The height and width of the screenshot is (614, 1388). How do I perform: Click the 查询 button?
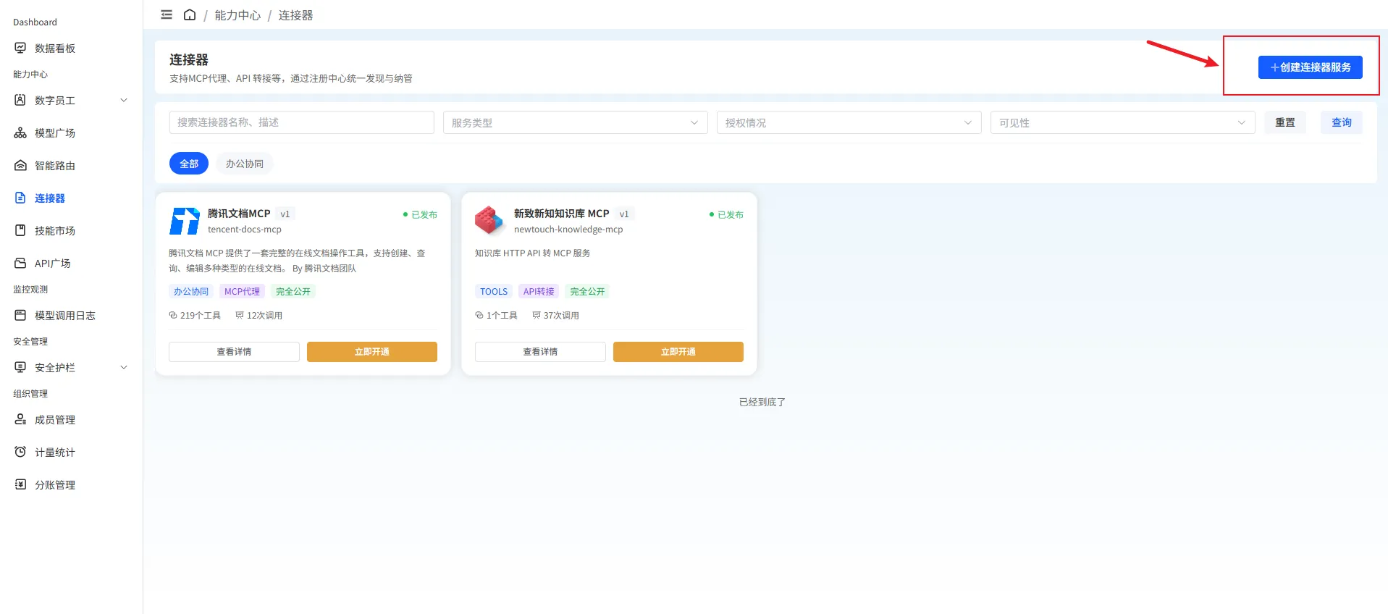pyautogui.click(x=1342, y=122)
